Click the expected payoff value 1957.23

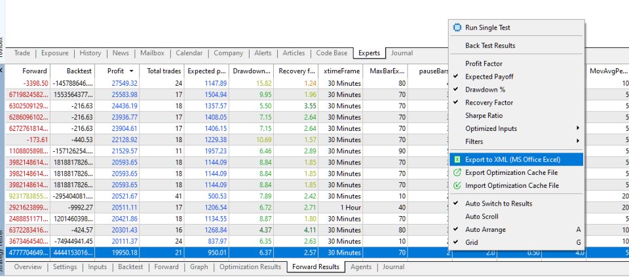(215, 151)
